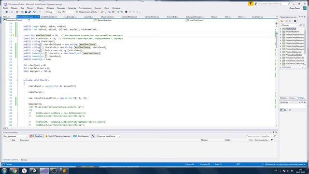Click the Windows Start orb
This screenshot has width=309, height=174.
pos(4,171)
